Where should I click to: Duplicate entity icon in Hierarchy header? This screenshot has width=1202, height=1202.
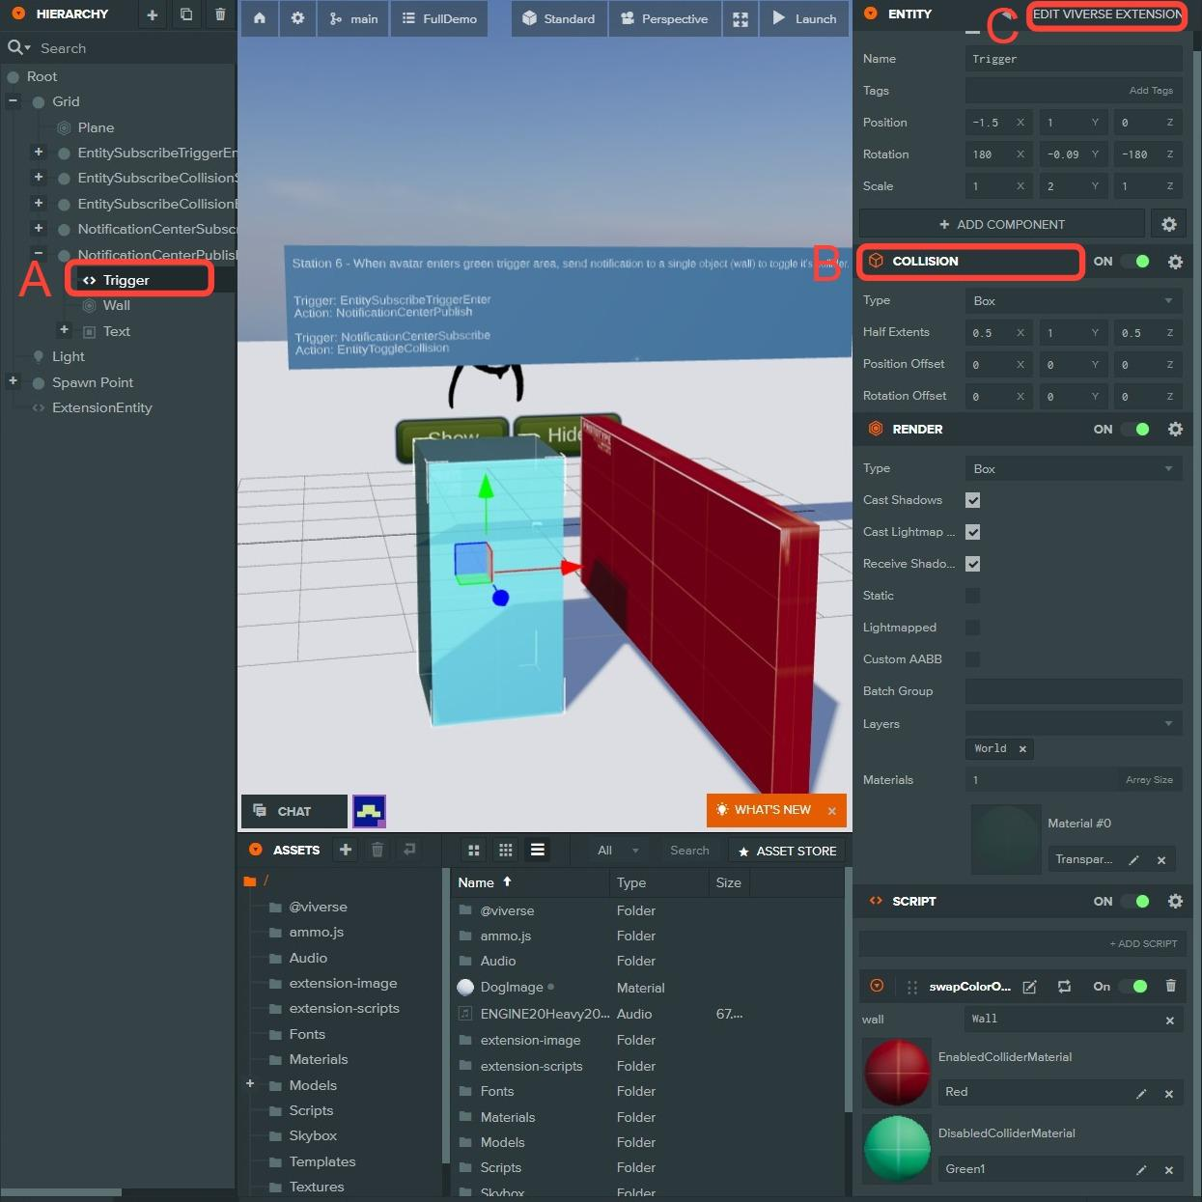pos(186,14)
